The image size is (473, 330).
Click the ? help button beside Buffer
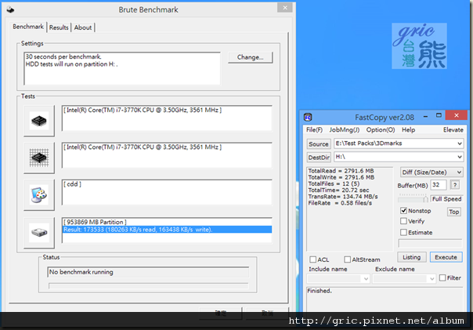click(455, 185)
